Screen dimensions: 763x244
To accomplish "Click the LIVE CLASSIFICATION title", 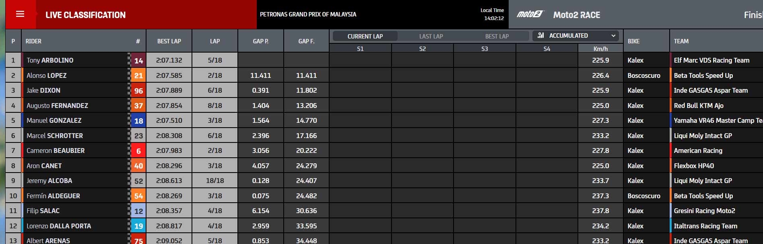I will coord(85,15).
